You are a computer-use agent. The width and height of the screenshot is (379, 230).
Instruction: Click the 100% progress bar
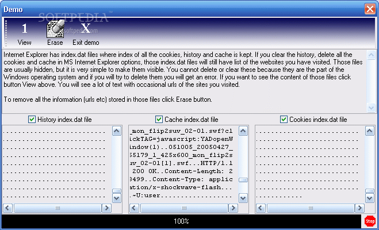(x=182, y=221)
